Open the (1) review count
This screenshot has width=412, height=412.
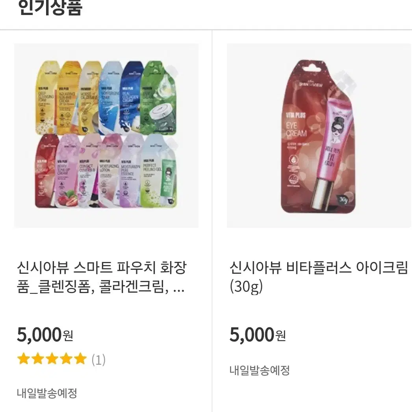(98, 360)
